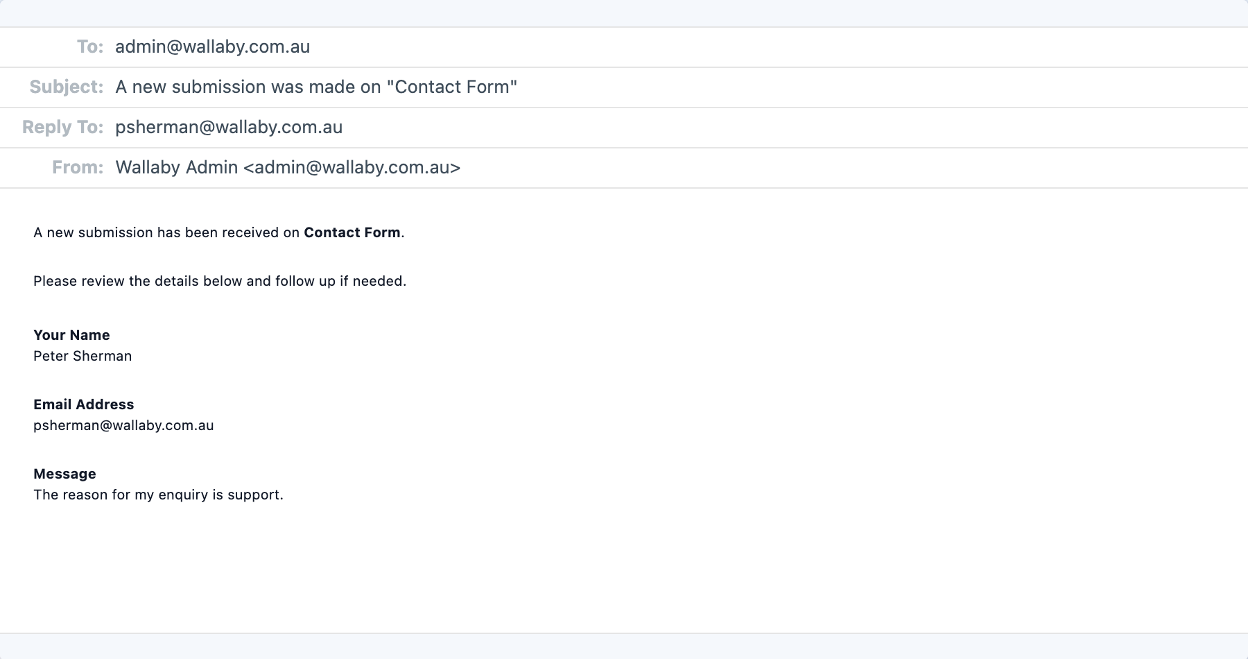The width and height of the screenshot is (1248, 659).
Task: Click the "Email Address" field heading
Action: [84, 405]
